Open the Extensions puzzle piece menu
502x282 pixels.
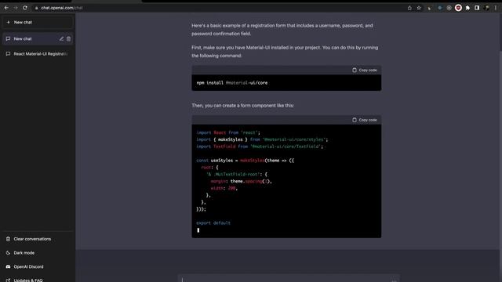tap(467, 8)
